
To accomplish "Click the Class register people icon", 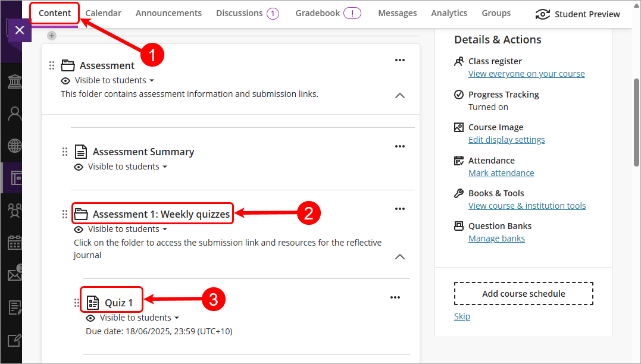I will 459,61.
